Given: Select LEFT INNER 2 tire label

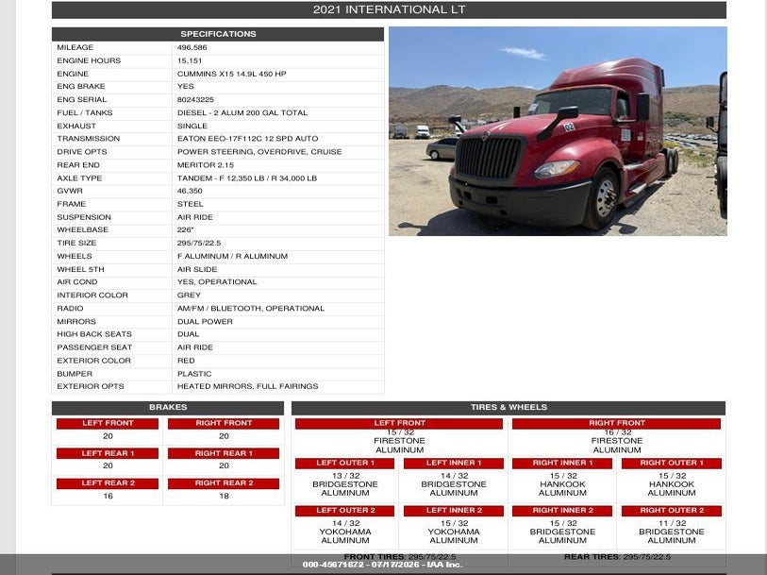Looking at the screenshot, I should point(454,511).
